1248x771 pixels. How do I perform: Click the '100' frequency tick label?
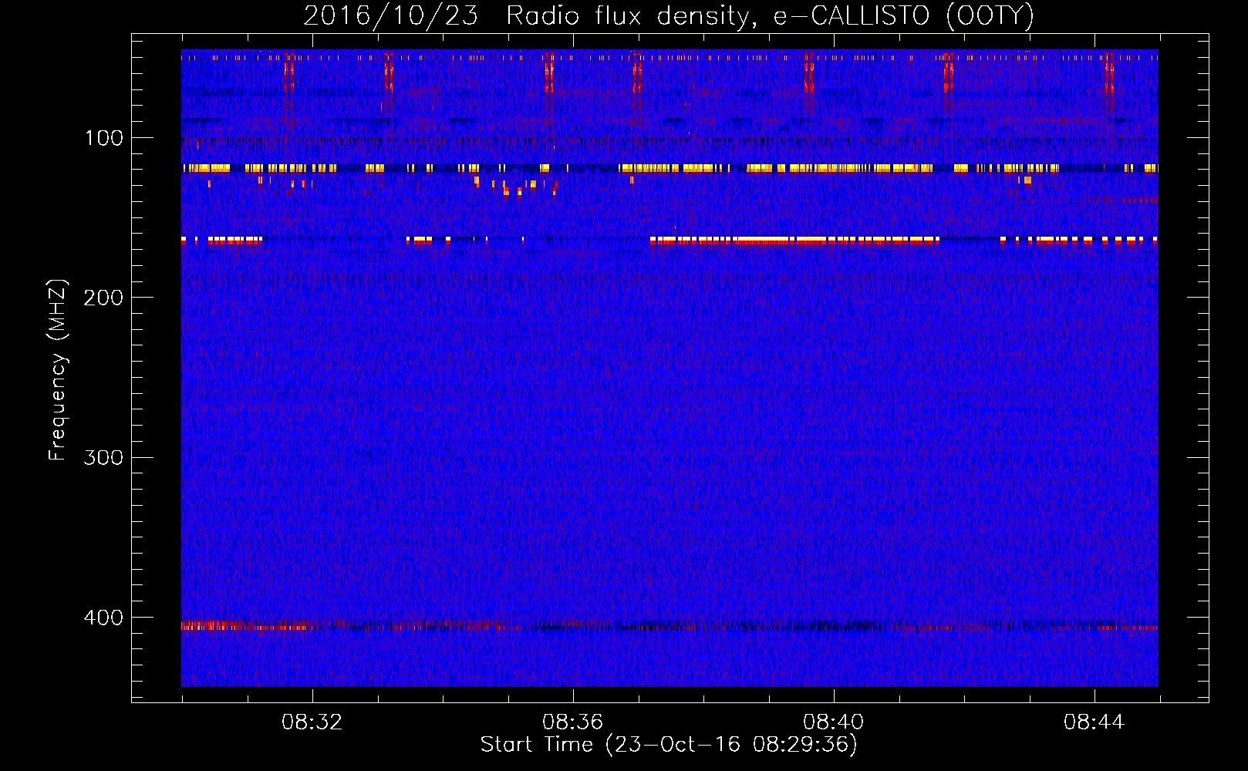(104, 138)
